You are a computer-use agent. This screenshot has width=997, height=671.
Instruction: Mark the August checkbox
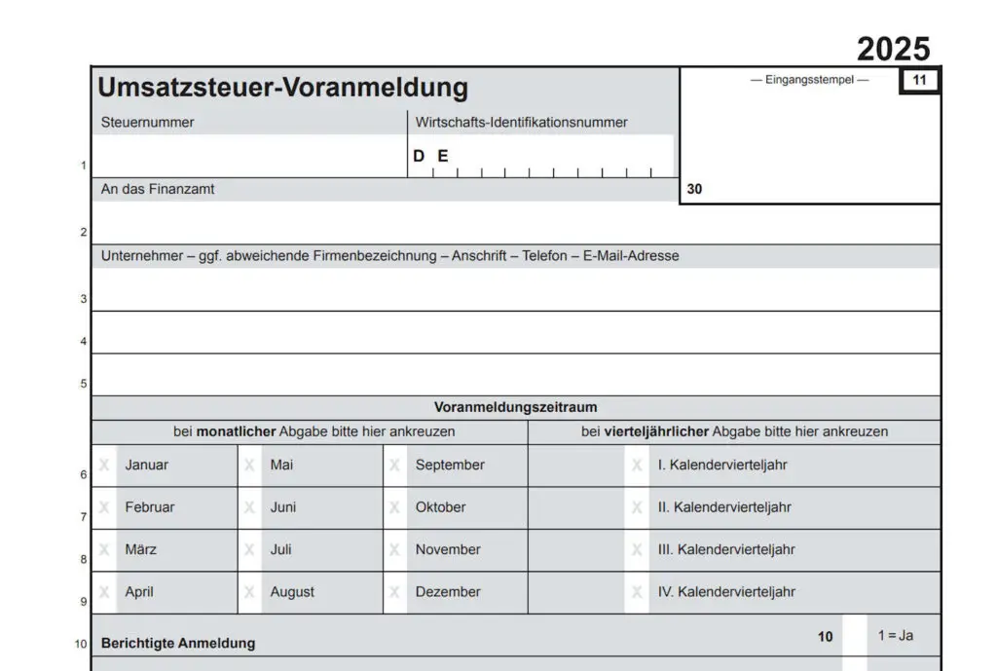point(250,592)
